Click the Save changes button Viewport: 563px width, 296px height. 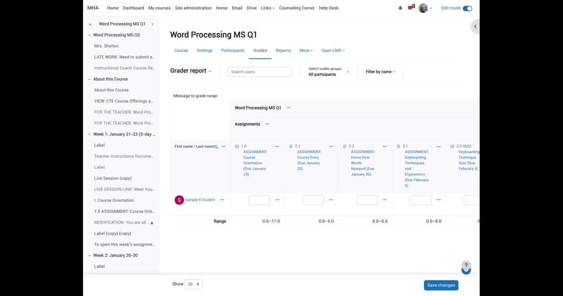click(x=441, y=285)
